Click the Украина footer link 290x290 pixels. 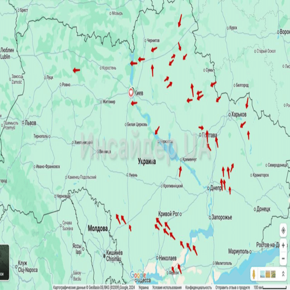pos(143,287)
